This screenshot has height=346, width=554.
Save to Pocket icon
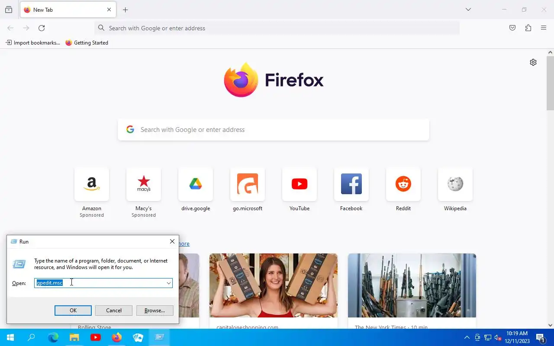[x=512, y=28]
